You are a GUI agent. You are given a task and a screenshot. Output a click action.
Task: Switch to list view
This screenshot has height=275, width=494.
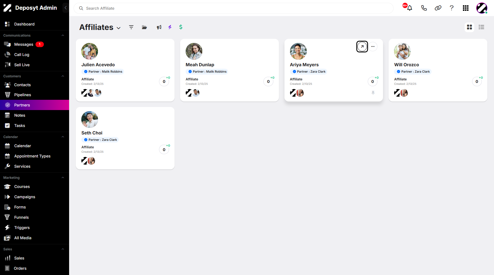pos(481,27)
